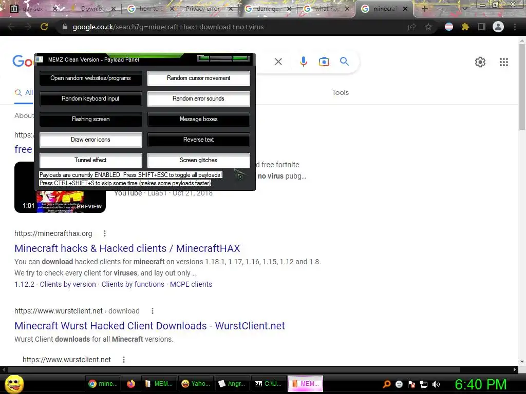Toggle Screen glitches payload
Image resolution: width=526 pixels, height=394 pixels.
point(199,160)
